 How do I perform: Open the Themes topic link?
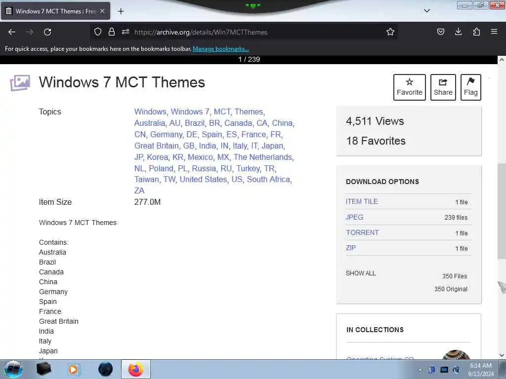point(249,112)
